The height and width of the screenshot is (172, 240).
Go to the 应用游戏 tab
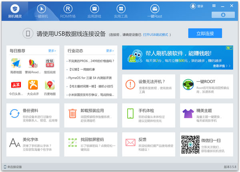click(94, 11)
